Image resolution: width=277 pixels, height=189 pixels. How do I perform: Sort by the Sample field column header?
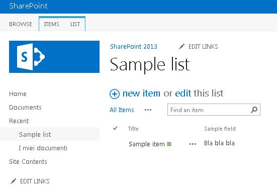[220, 129]
